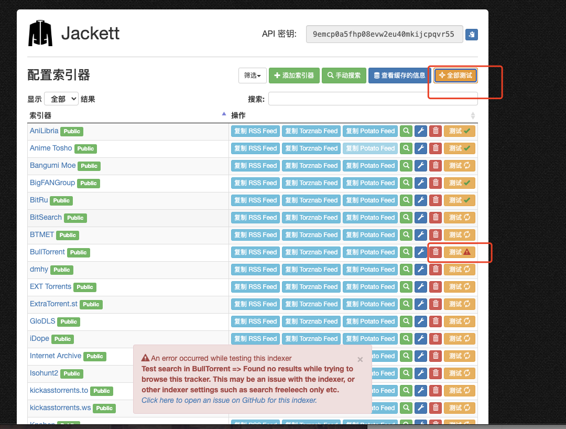Delete BullTorrent with trash icon
The width and height of the screenshot is (566, 429).
tap(436, 252)
